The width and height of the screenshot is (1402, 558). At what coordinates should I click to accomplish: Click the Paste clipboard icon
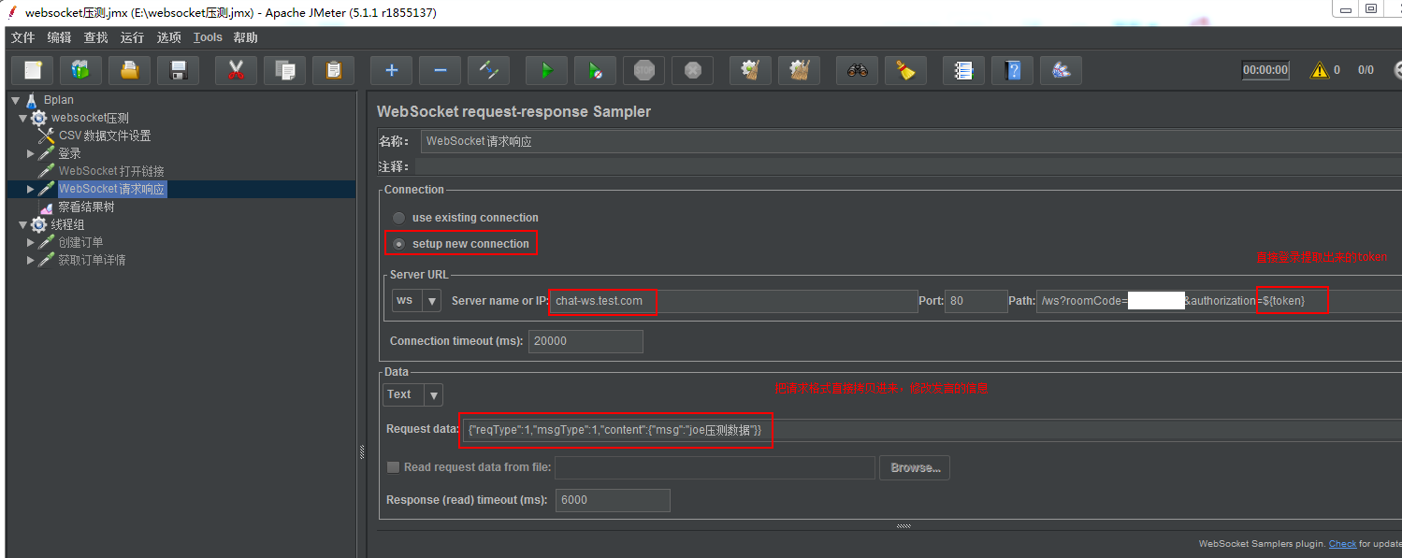[333, 70]
